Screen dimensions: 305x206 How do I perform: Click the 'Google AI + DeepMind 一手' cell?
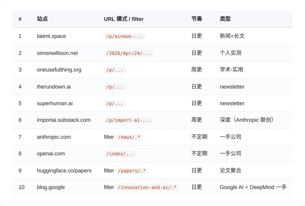click(x=253, y=187)
